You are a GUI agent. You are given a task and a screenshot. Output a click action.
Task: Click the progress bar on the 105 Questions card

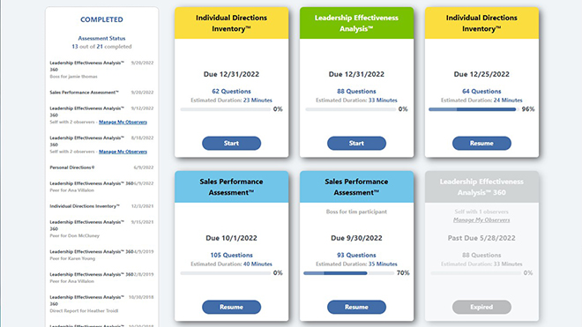226,273
